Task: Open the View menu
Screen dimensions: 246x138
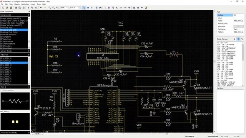Action: [11, 4]
